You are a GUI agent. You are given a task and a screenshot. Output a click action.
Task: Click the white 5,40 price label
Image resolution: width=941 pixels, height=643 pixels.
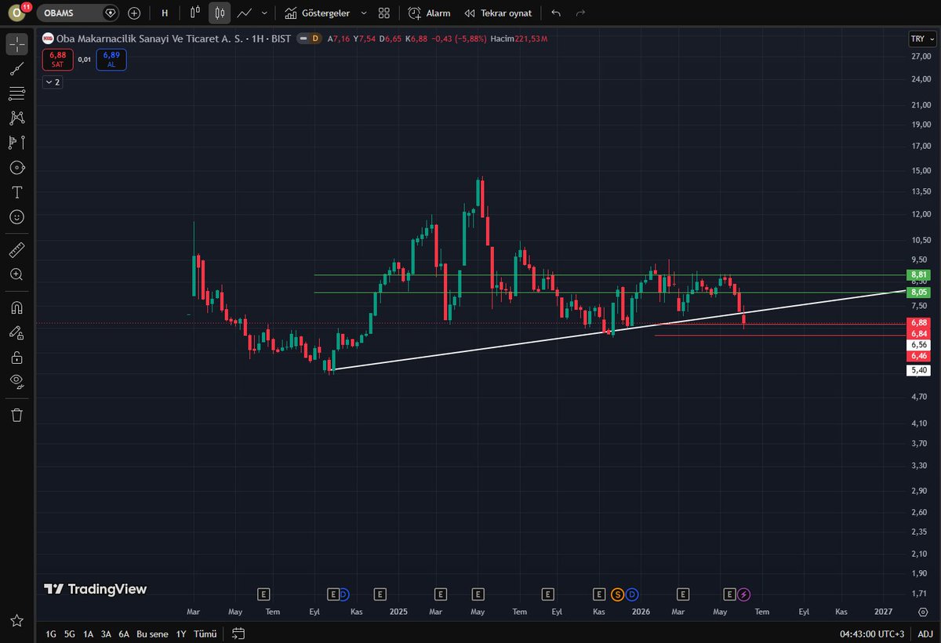pos(918,370)
